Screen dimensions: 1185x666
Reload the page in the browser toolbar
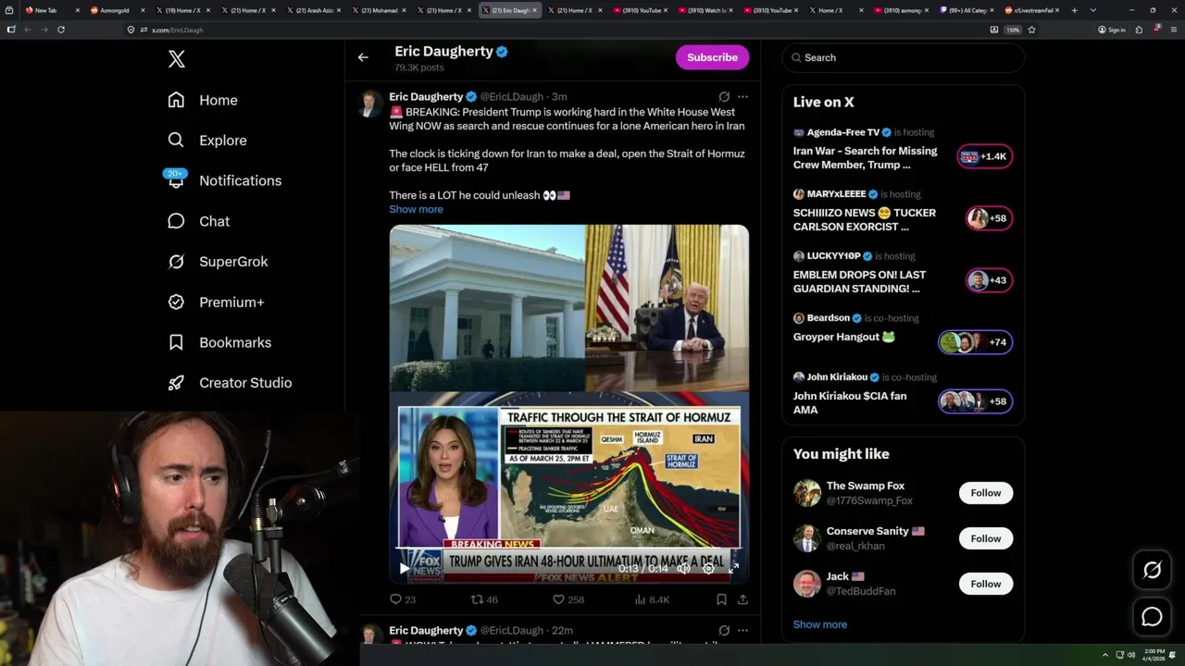click(61, 30)
